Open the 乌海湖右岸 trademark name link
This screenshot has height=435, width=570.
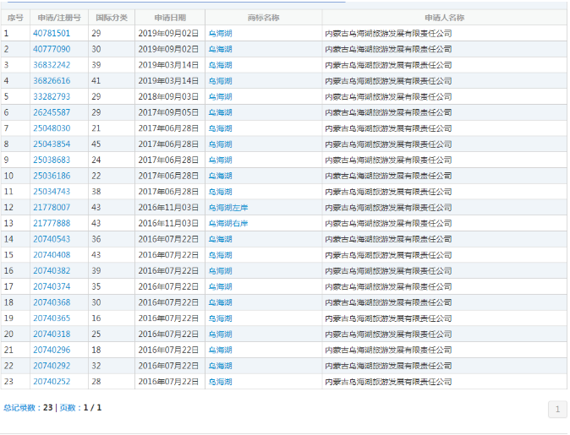point(227,223)
